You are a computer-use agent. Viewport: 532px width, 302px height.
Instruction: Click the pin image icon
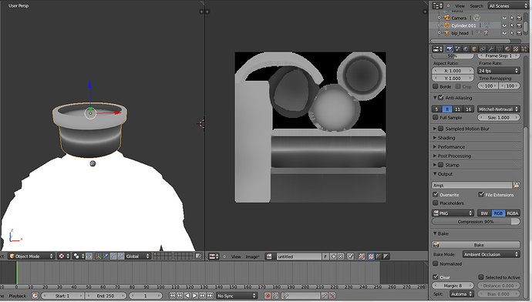351,257
